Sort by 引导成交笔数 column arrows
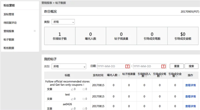This screenshot has height=110, width=200. click(161, 76)
